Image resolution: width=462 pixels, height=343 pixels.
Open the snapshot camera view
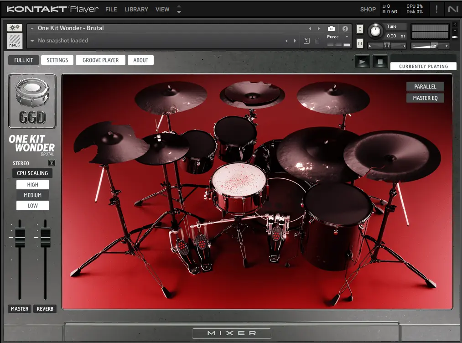coord(331,29)
